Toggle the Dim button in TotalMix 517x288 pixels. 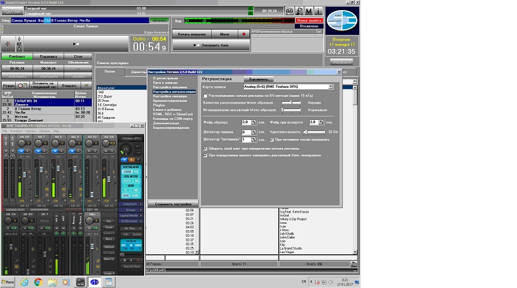[109, 221]
